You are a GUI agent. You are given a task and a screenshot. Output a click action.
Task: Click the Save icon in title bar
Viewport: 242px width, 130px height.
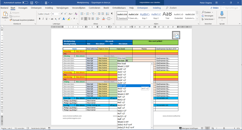pyautogui.click(x=31, y=3)
